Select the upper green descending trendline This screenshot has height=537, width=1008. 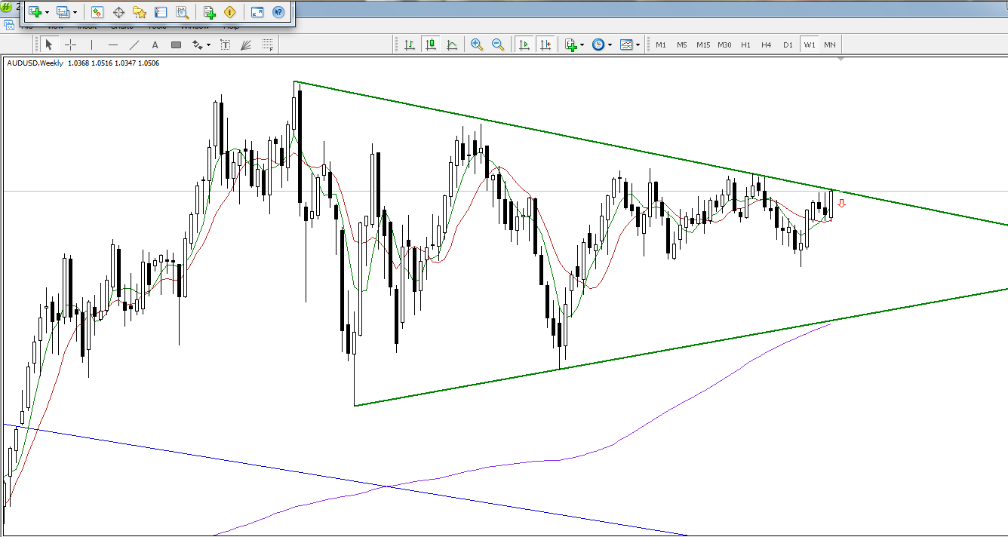pos(650,153)
